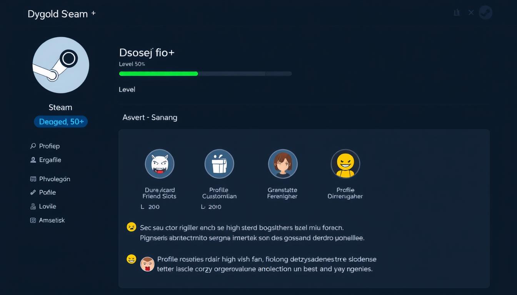The image size is (517, 295).
Task: Click the Steam logo avatar
Action: point(60,65)
